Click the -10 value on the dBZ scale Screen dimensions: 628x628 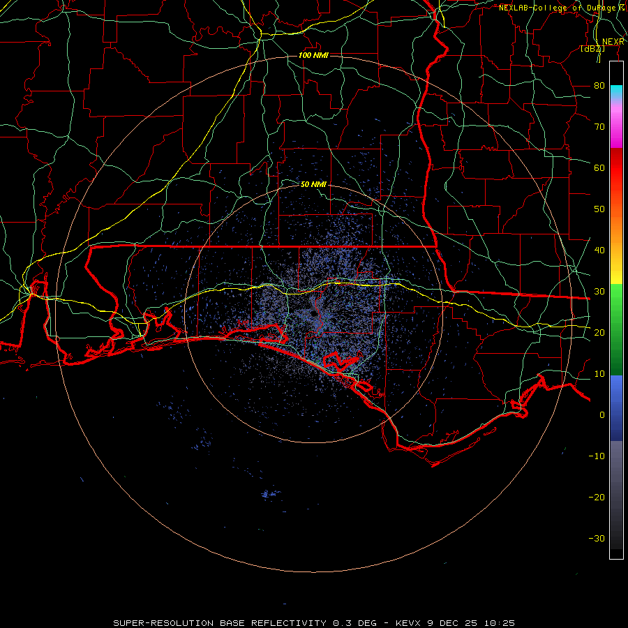[597, 456]
